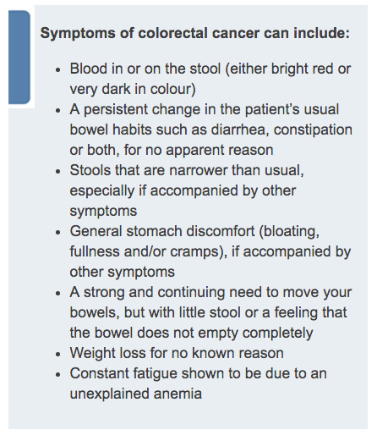Click the bullet before 'Blood in or on'

pyautogui.click(x=58, y=69)
